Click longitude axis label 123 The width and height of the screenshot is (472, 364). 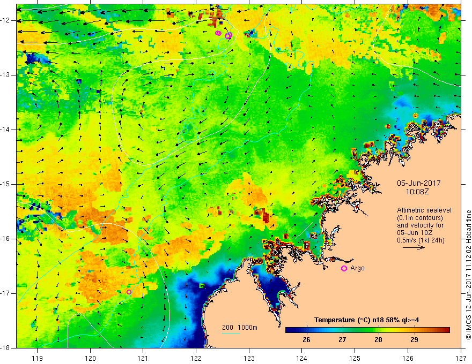point(249,358)
